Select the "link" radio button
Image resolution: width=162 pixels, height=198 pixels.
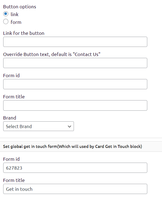[6, 14]
